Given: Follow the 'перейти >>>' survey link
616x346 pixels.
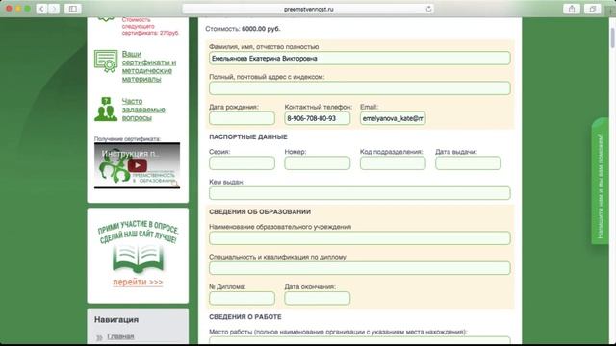Looking at the screenshot, I should coord(138,282).
